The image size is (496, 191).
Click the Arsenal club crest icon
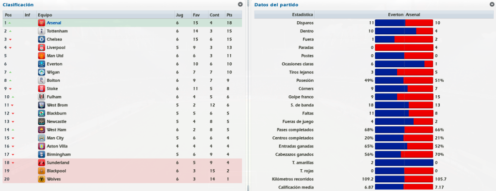pos(41,23)
